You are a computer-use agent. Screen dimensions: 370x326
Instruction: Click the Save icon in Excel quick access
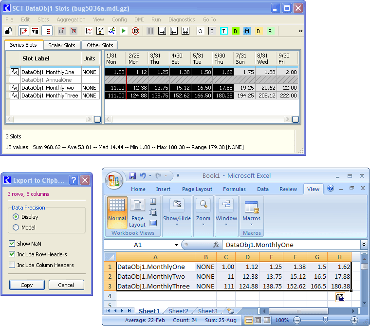[x=132, y=176]
